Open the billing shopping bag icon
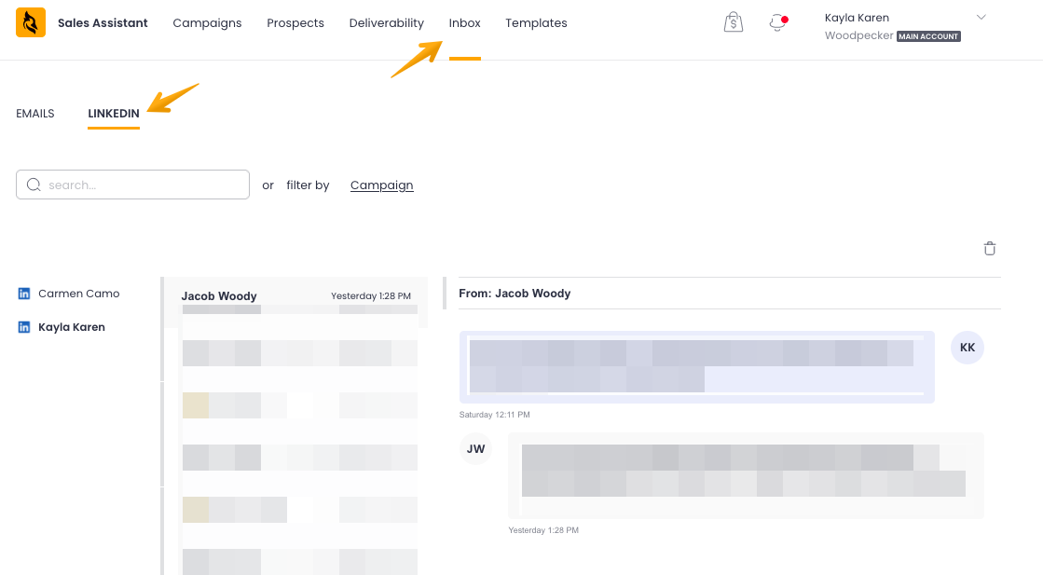The height and width of the screenshot is (575, 1043). coord(734,22)
